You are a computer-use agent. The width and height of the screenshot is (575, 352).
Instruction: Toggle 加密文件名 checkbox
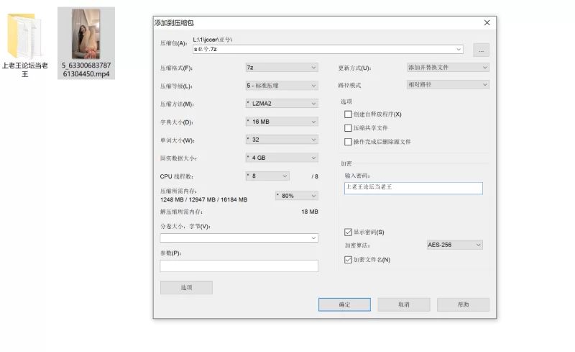349,259
